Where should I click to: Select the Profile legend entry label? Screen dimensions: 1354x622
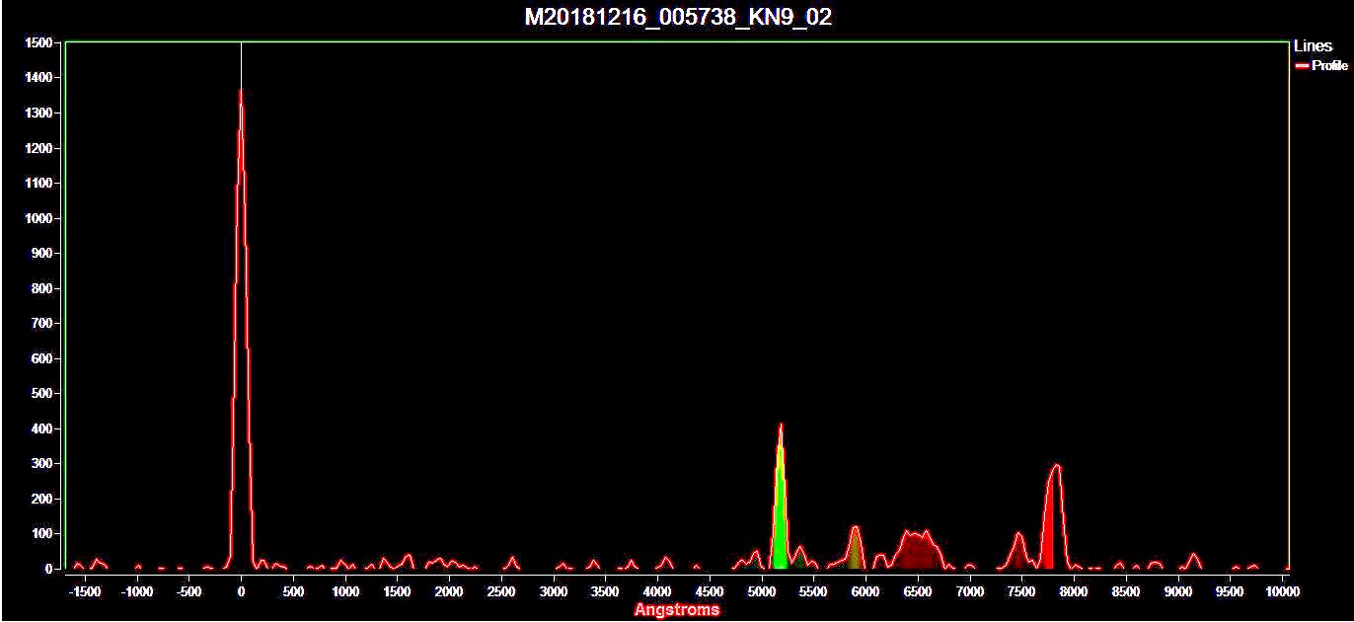pyautogui.click(x=1329, y=66)
